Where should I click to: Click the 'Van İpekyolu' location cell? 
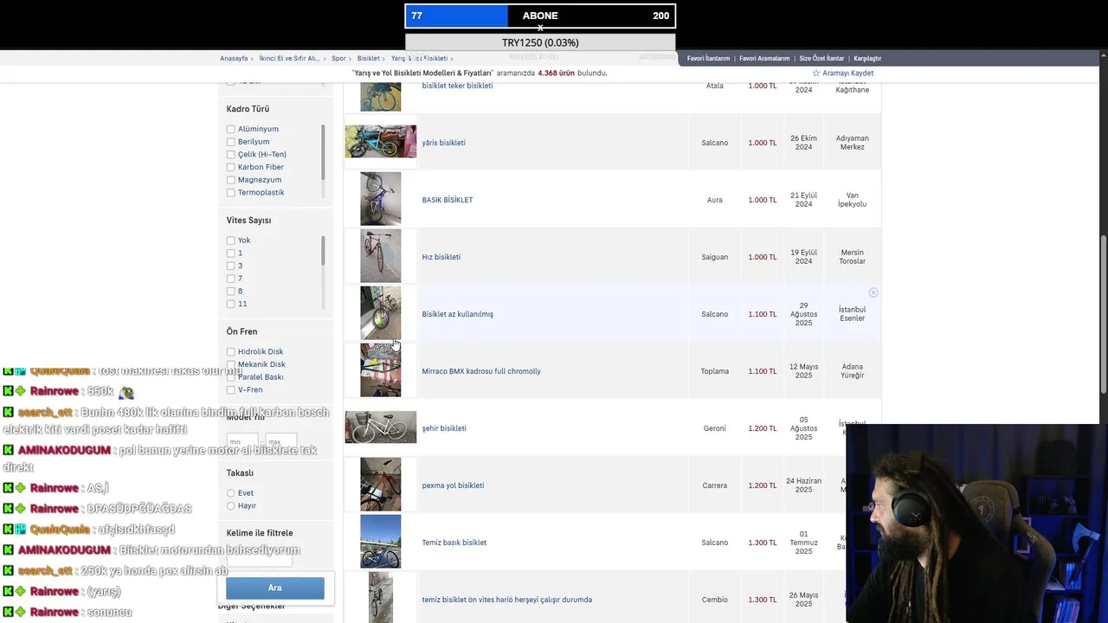[852, 200]
